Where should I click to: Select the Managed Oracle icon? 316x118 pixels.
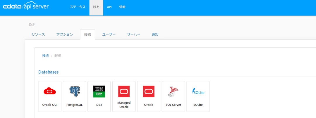(124, 92)
